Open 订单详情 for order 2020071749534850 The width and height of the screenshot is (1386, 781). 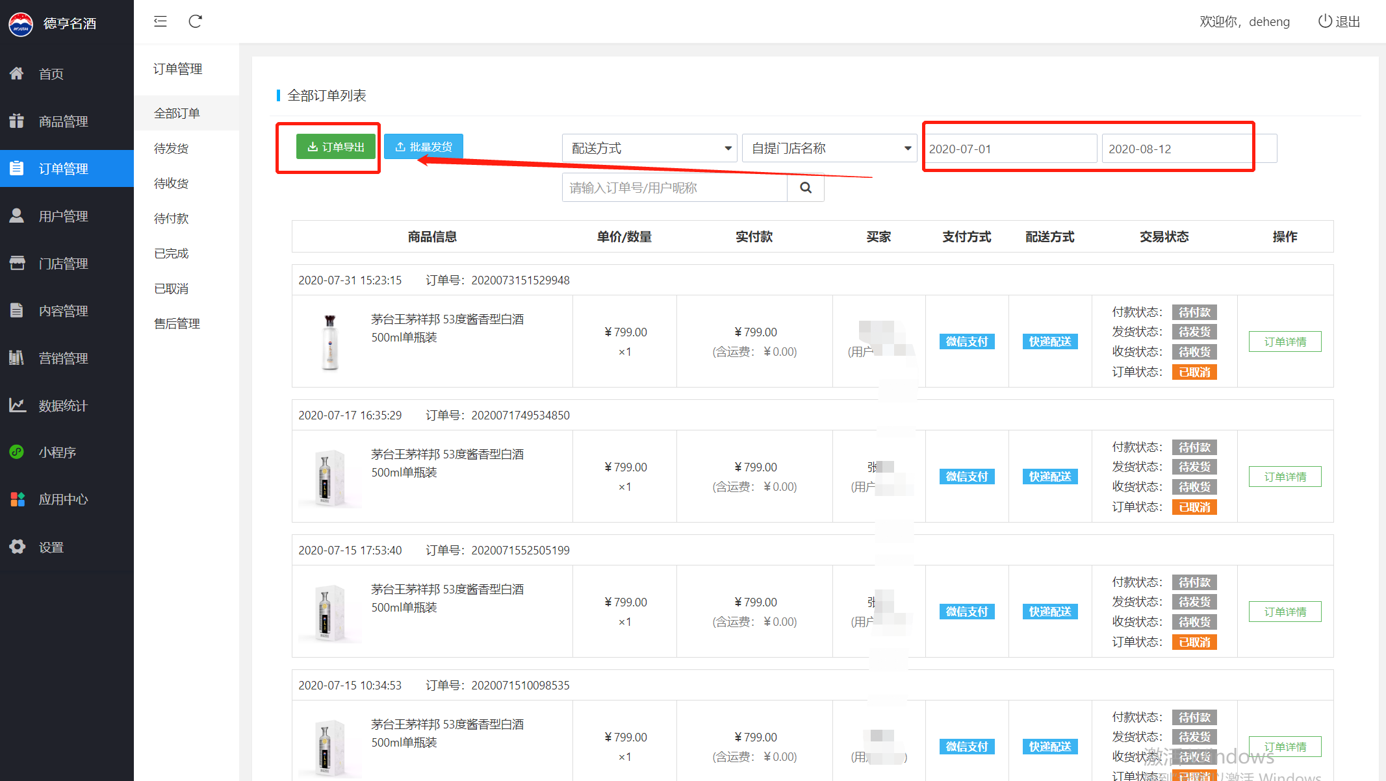(1285, 477)
